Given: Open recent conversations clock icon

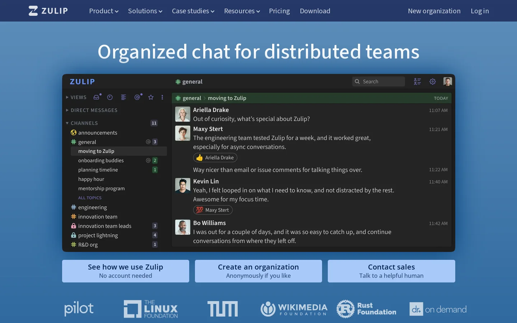Looking at the screenshot, I should click(110, 97).
